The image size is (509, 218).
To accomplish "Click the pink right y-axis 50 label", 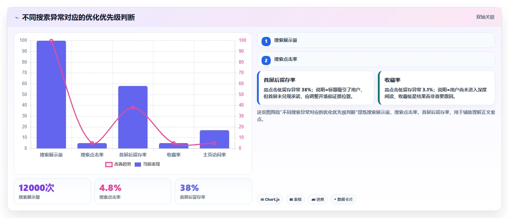I will 241,95.
